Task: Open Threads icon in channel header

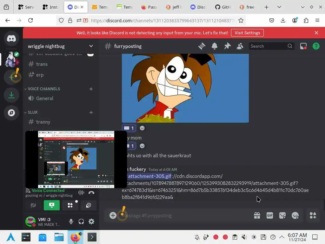Action: coord(202,46)
